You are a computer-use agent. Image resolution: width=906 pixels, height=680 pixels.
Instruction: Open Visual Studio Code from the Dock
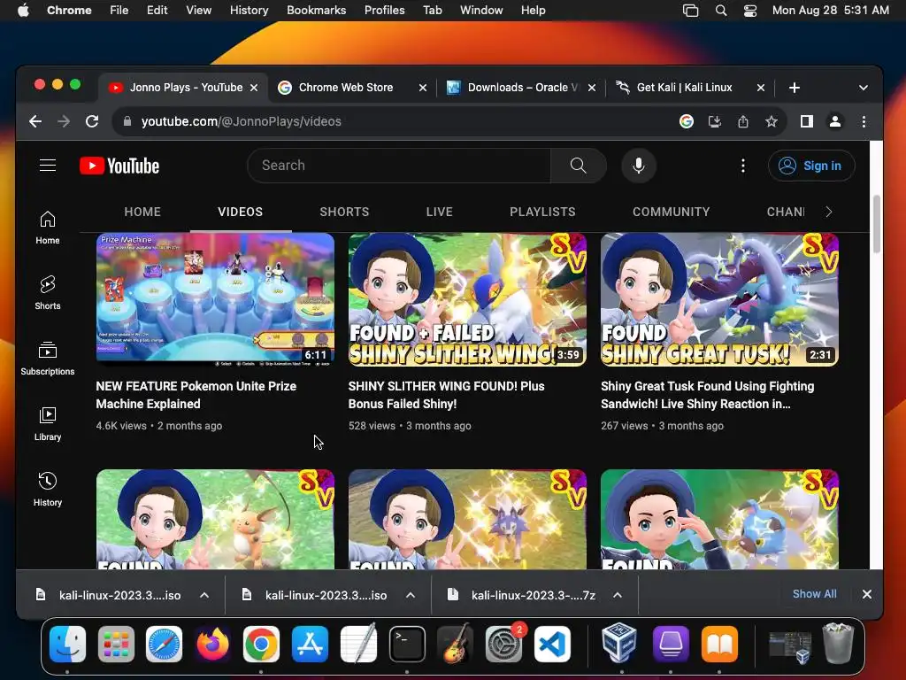[552, 645]
